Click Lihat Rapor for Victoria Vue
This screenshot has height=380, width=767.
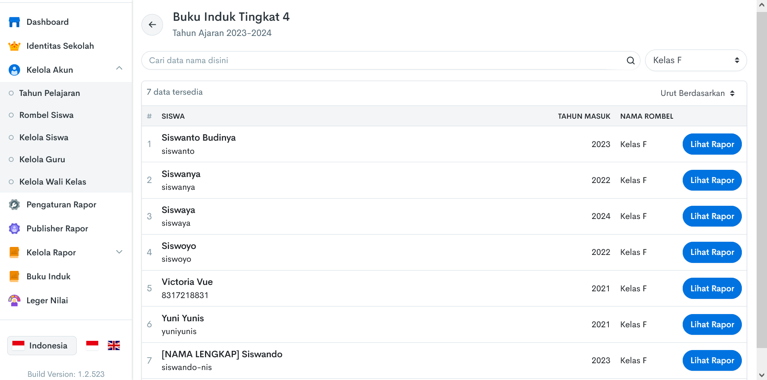[712, 288]
